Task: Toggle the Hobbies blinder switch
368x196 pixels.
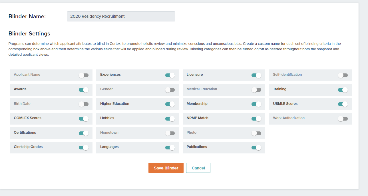Action: 170,119
